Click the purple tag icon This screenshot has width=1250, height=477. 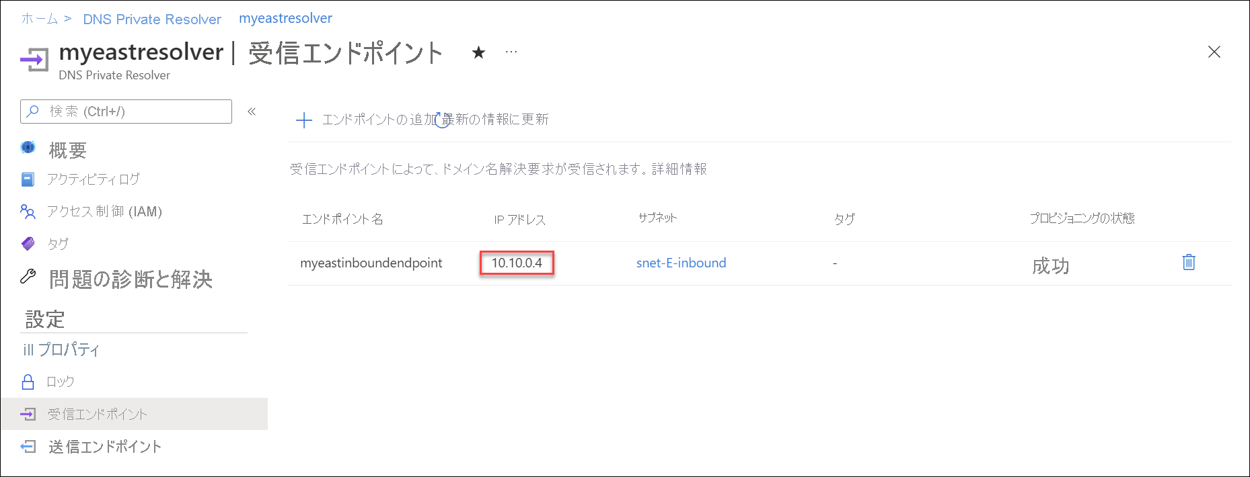(x=28, y=243)
